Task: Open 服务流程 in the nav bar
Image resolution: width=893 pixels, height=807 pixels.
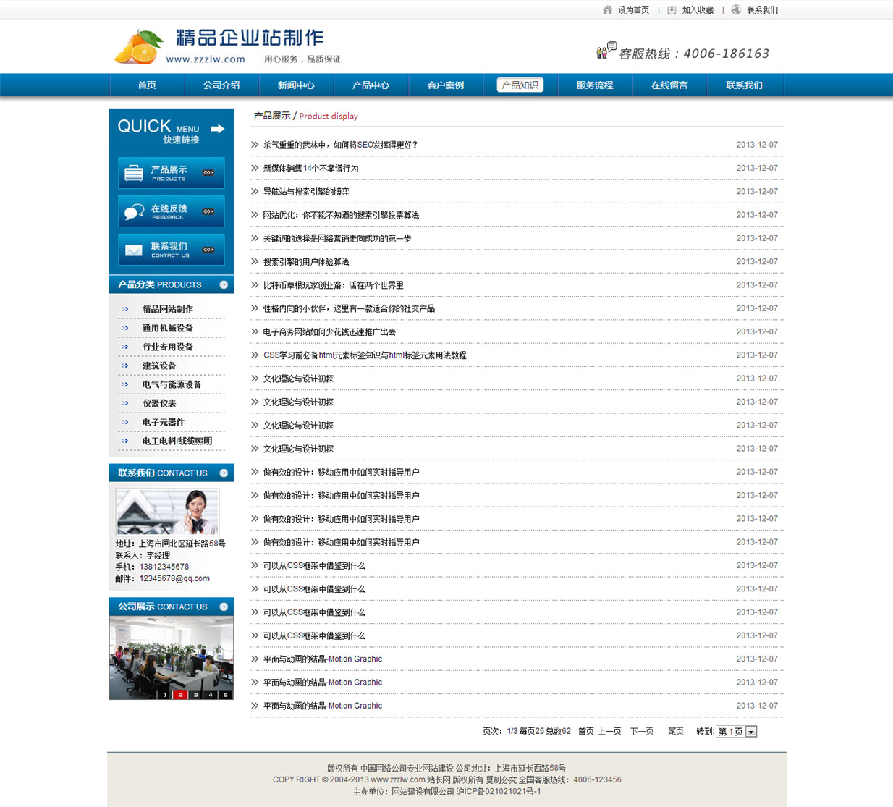Action: click(595, 85)
